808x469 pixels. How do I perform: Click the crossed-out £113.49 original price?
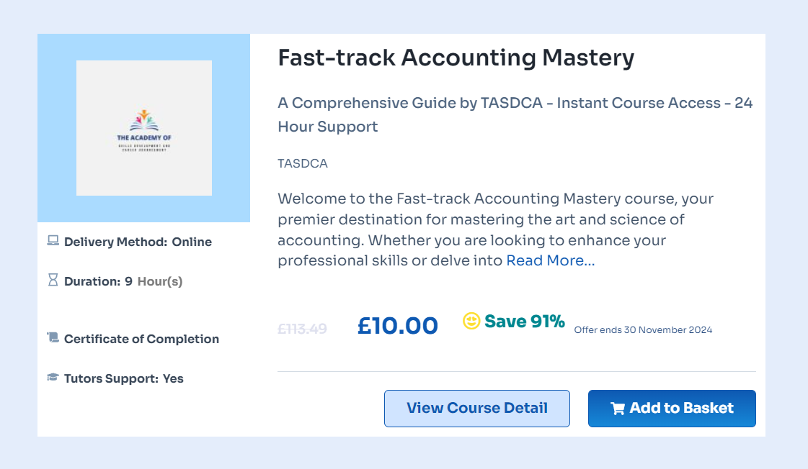point(302,329)
